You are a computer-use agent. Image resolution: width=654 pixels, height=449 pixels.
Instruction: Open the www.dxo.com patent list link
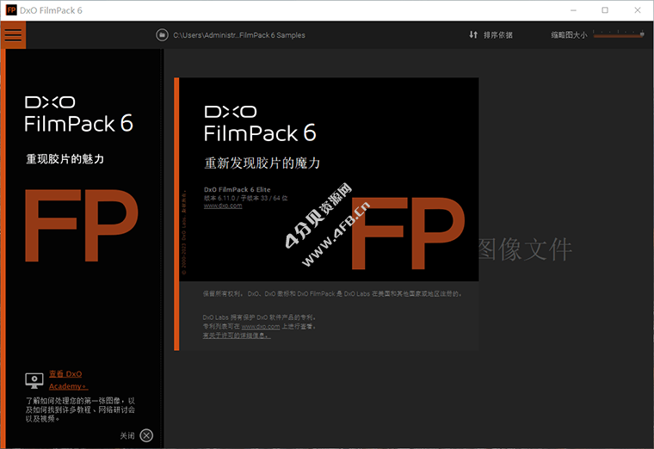(x=260, y=327)
